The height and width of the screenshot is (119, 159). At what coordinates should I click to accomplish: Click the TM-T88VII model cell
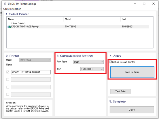[71, 27]
